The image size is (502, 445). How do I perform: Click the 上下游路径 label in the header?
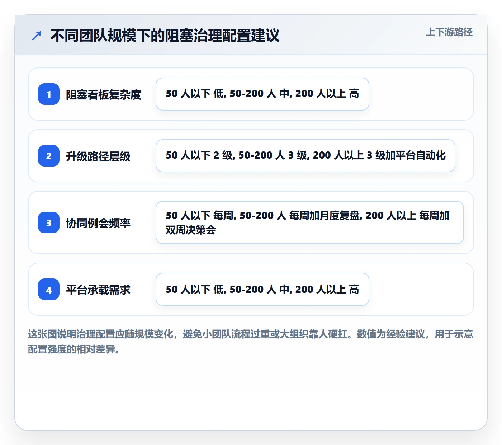coord(449,32)
